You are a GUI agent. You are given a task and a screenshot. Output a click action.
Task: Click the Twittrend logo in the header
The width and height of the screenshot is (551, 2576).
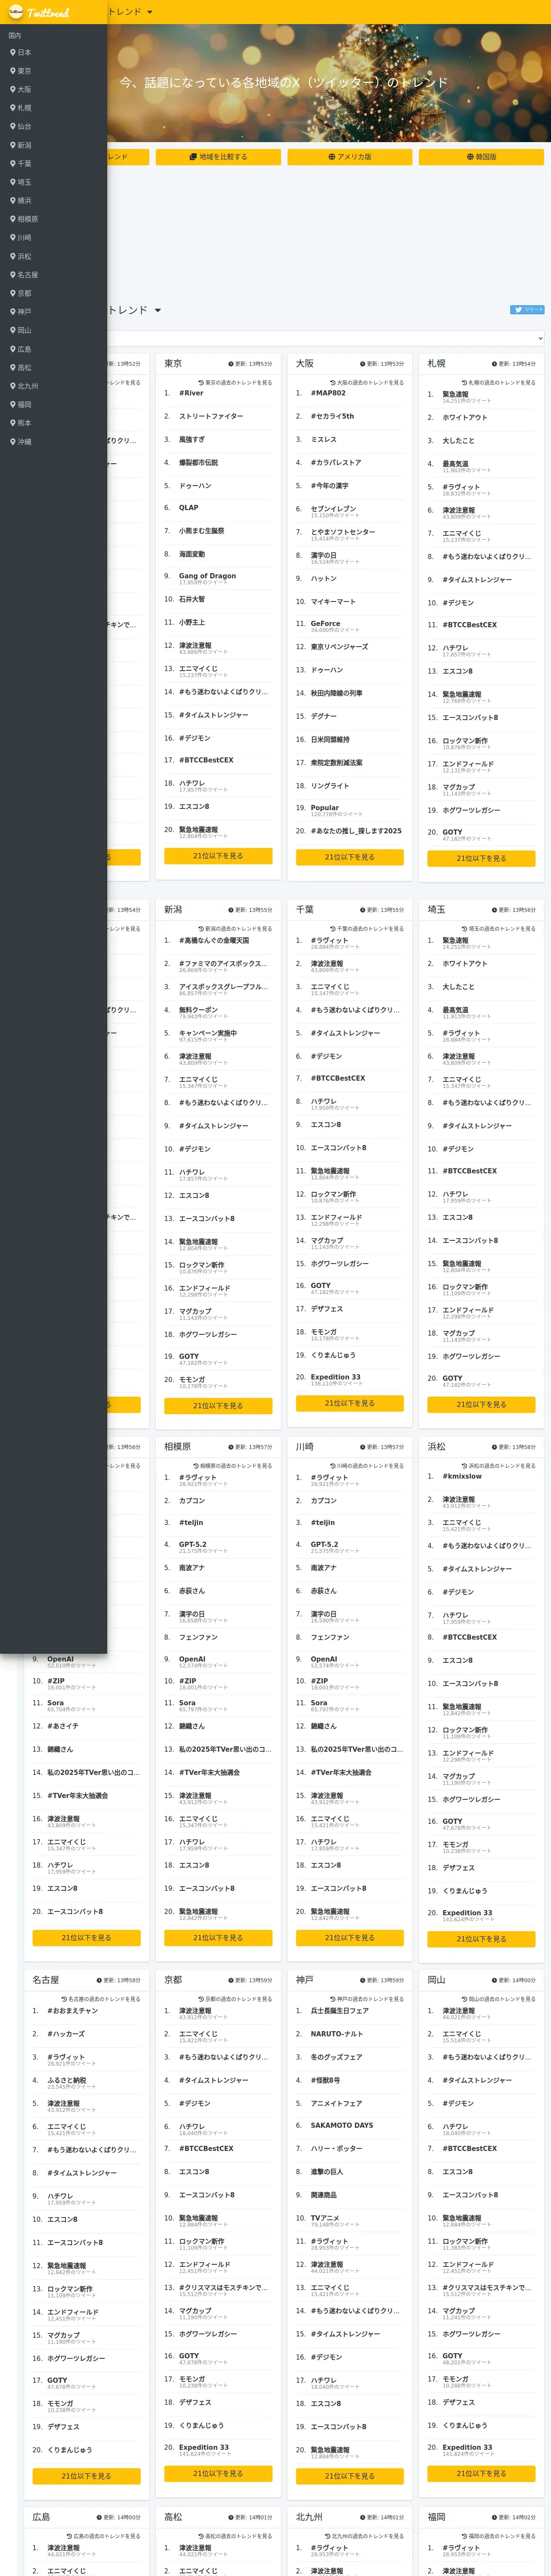click(38, 12)
